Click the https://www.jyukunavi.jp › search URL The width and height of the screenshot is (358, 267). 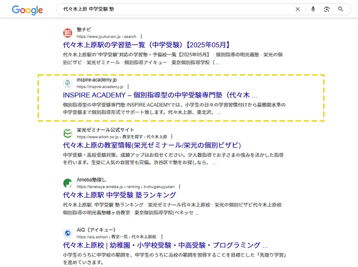[107, 37]
